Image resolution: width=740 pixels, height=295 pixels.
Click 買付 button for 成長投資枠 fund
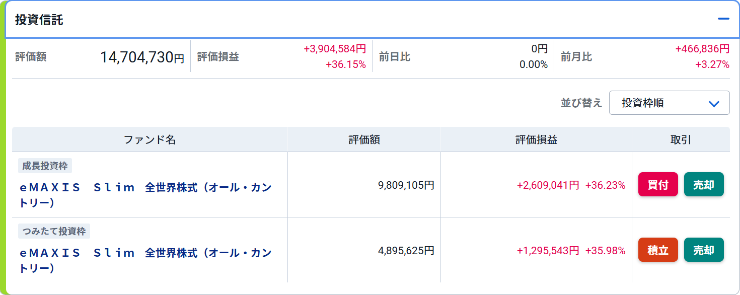point(658,185)
